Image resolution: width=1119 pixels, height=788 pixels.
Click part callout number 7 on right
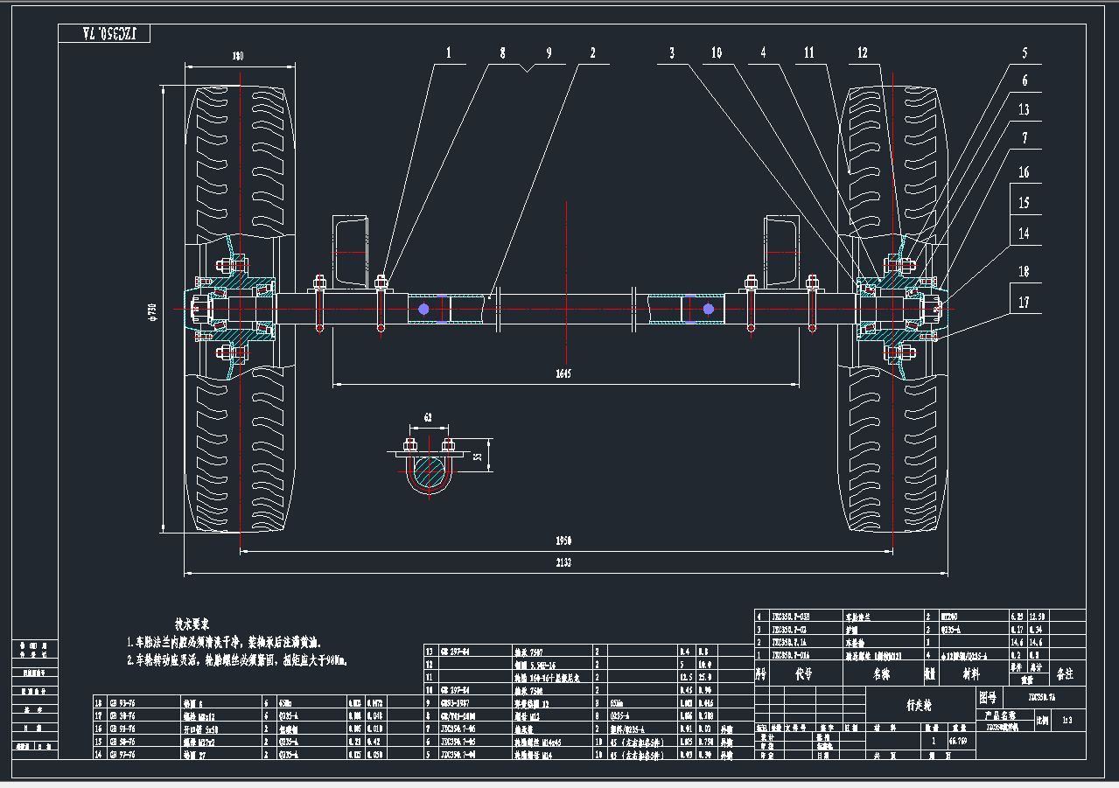click(1025, 138)
